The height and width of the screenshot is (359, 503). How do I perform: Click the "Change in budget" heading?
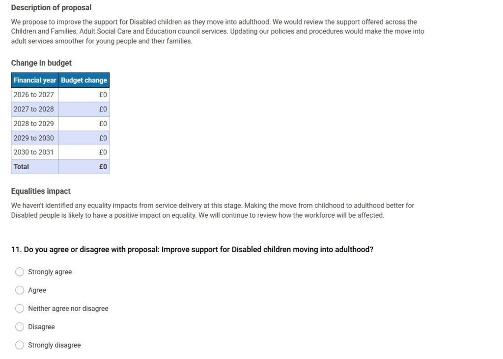tap(41, 63)
